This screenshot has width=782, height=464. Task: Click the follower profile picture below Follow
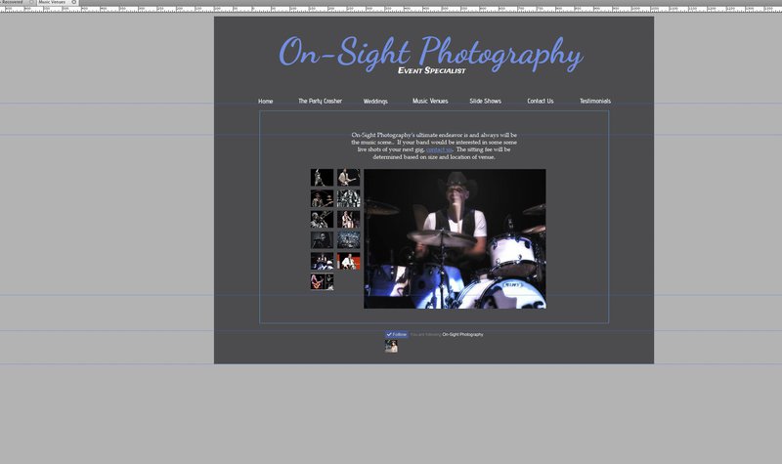tap(391, 347)
